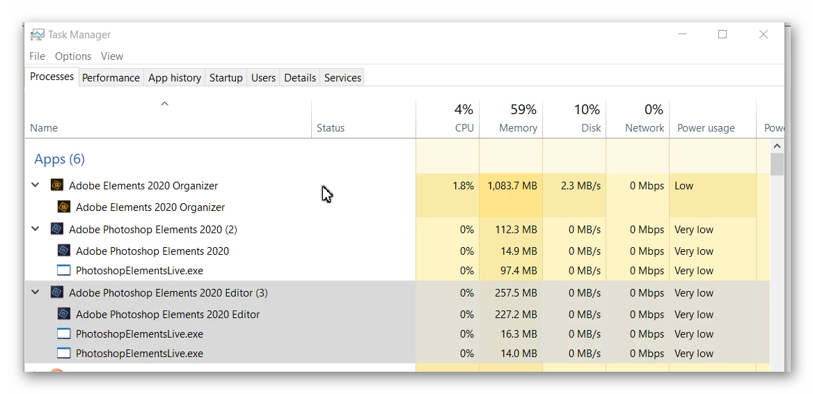Click the sort arrow above the Name column

165,104
